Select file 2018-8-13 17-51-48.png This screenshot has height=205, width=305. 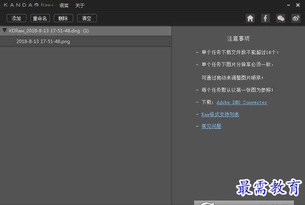tap(85, 41)
